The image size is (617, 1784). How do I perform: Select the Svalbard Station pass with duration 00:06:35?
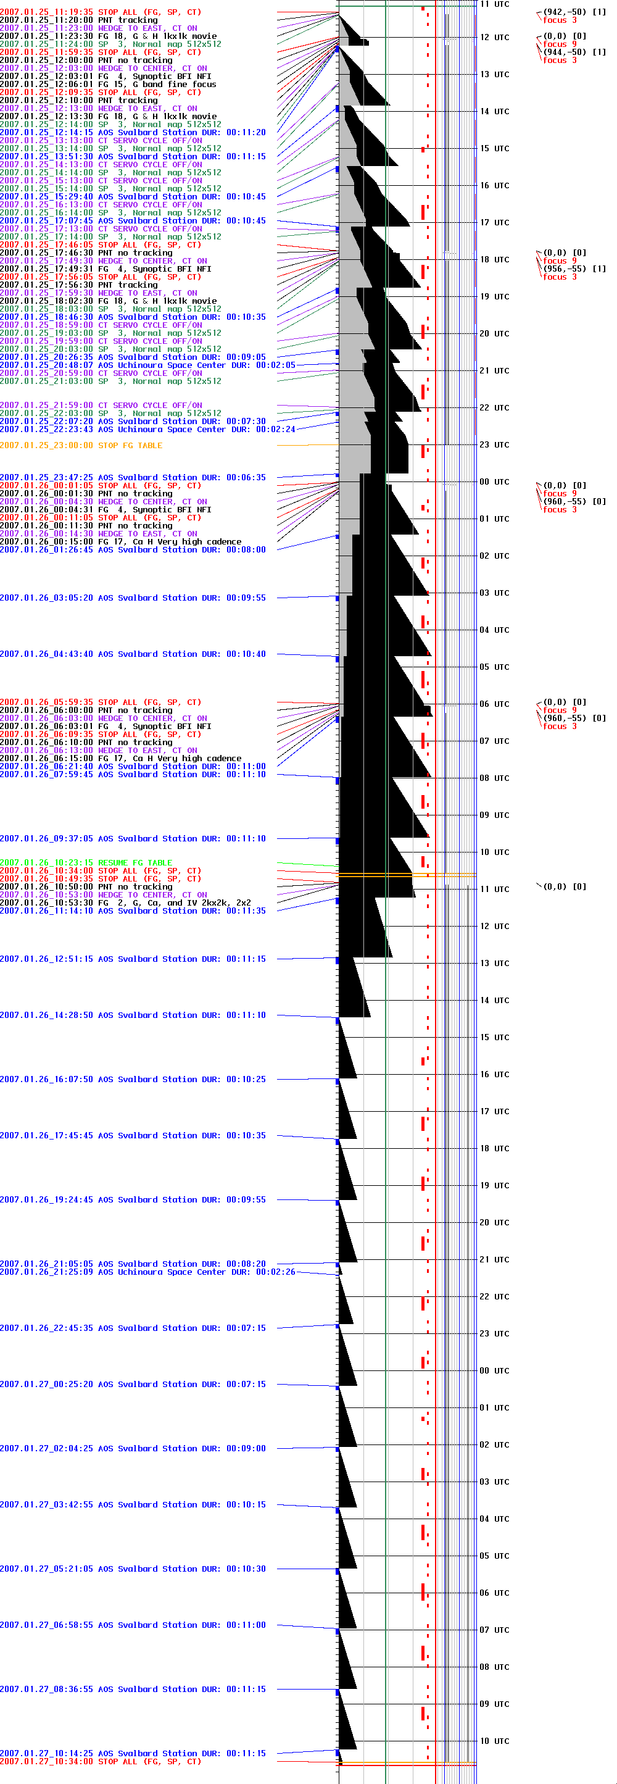click(x=132, y=477)
